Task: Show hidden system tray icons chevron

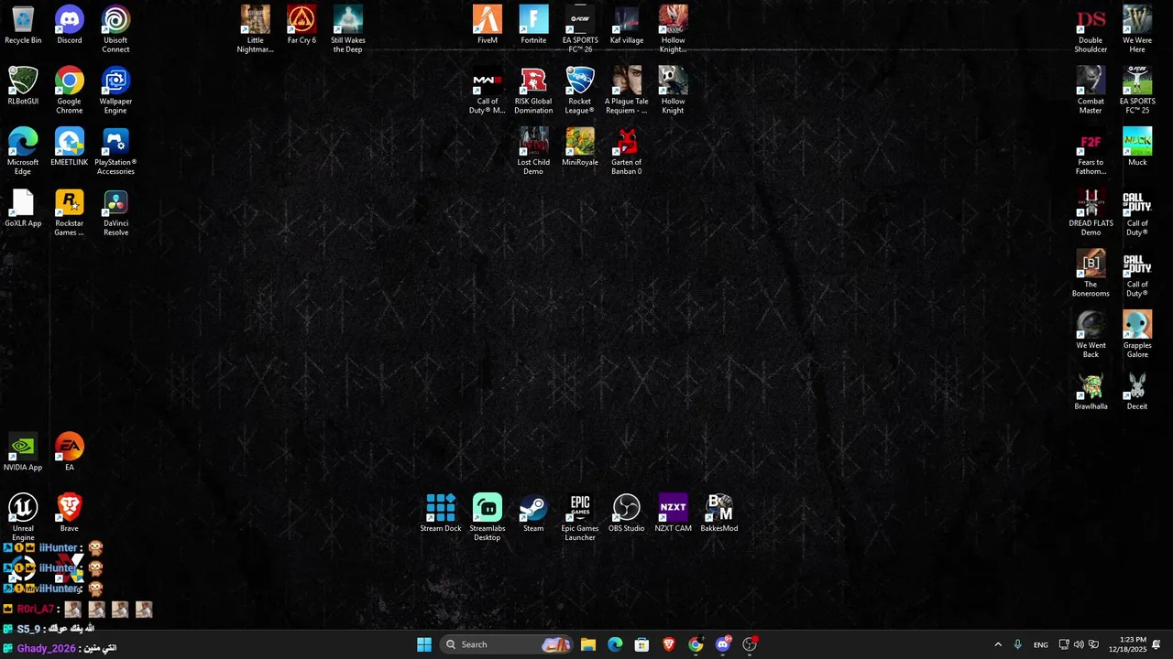Action: (998, 644)
